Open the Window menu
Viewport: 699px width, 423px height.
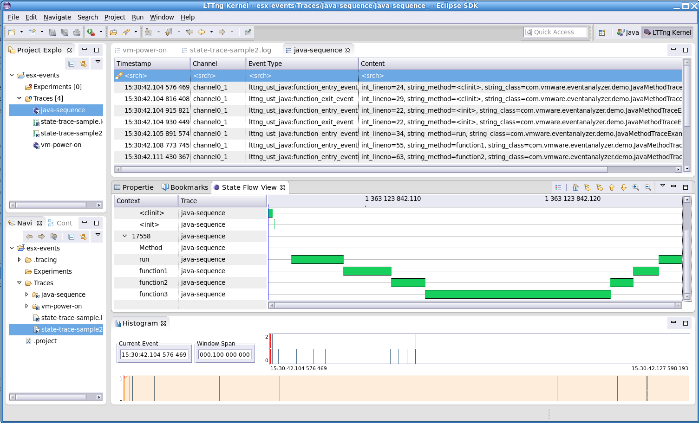click(x=162, y=17)
